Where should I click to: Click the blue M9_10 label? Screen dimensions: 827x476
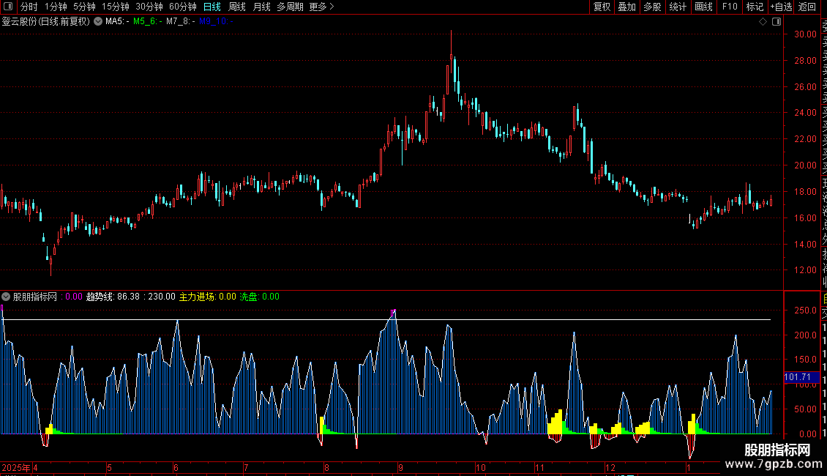click(x=216, y=22)
